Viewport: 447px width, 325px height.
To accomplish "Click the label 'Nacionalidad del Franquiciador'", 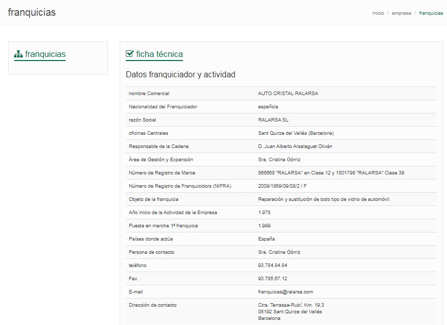I will click(x=163, y=106).
